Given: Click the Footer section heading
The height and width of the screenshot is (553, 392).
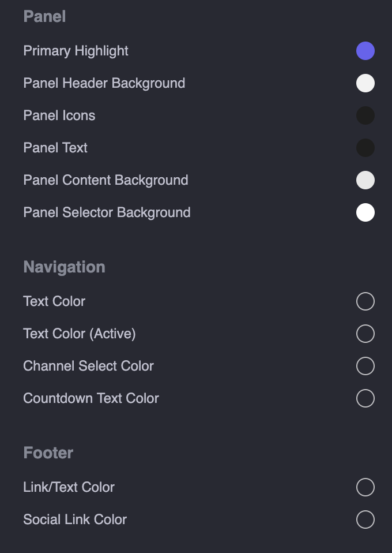Looking at the screenshot, I should [48, 453].
